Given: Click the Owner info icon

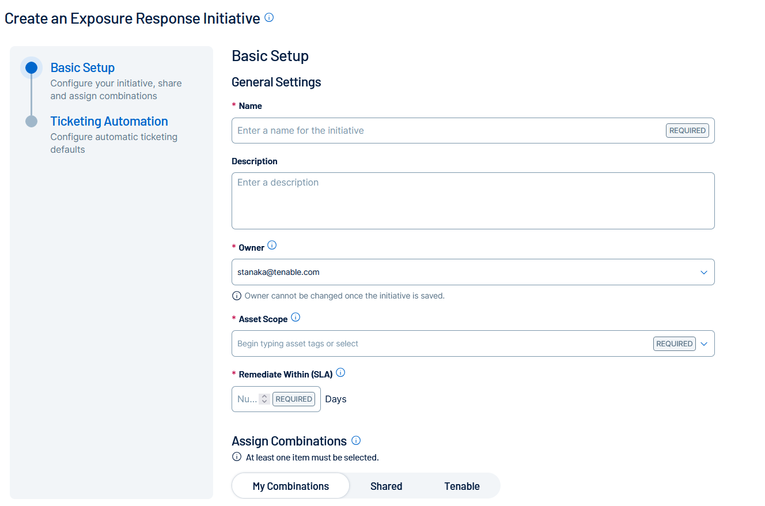Looking at the screenshot, I should (x=272, y=246).
